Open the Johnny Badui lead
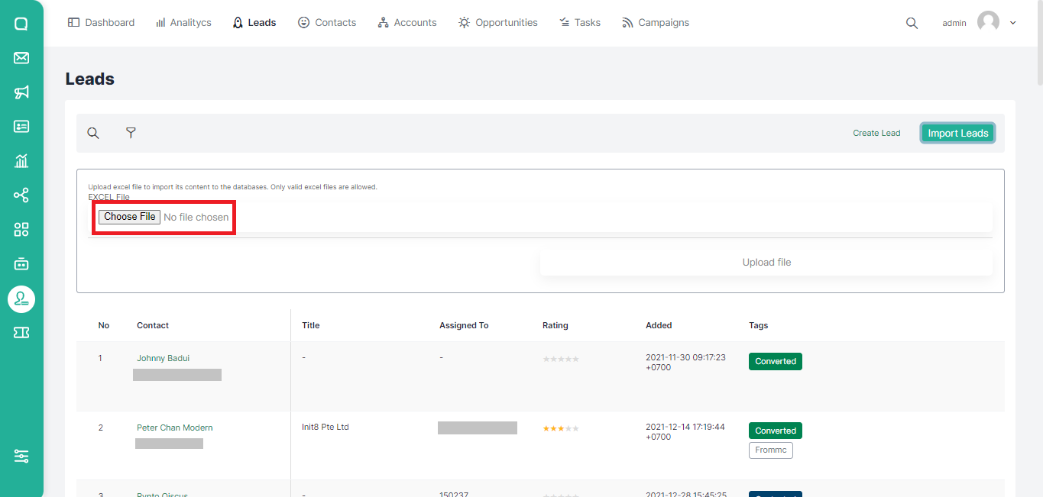Viewport: 1043px width, 497px height. tap(163, 358)
